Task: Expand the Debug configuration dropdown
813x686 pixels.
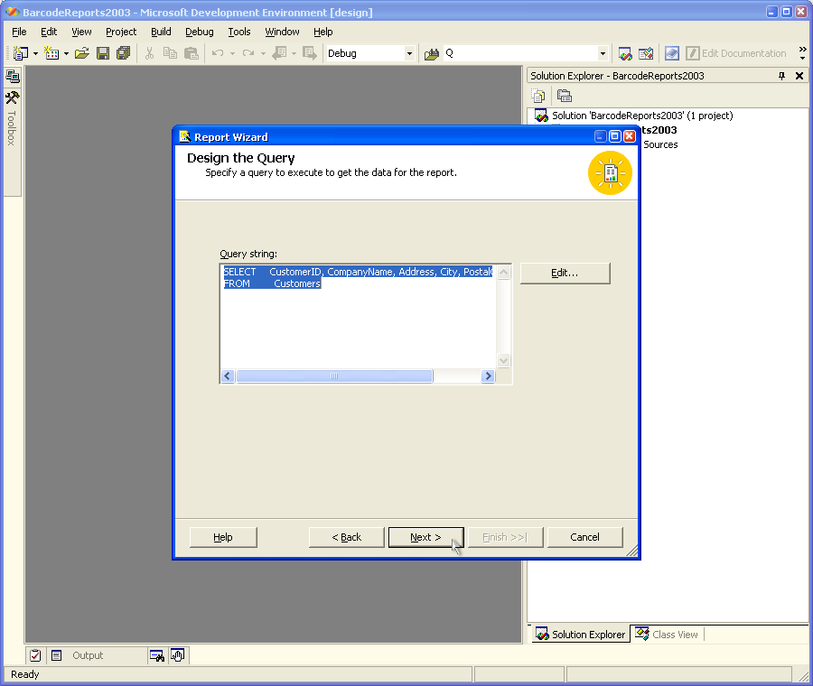Action: tap(409, 53)
